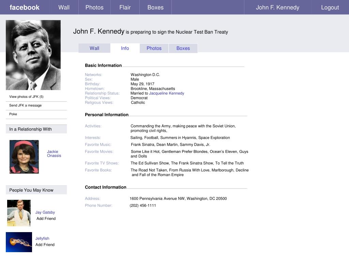
Task: Switch to the Boxes profile tab
Action: 183,48
